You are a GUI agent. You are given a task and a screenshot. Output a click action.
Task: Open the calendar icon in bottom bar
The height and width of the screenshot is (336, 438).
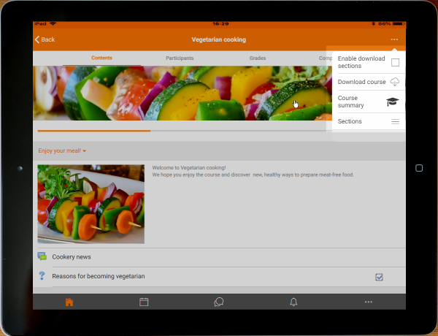tap(144, 302)
